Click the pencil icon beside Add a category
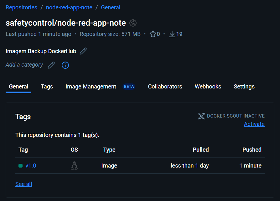This screenshot has width=280, height=201. click(51, 65)
